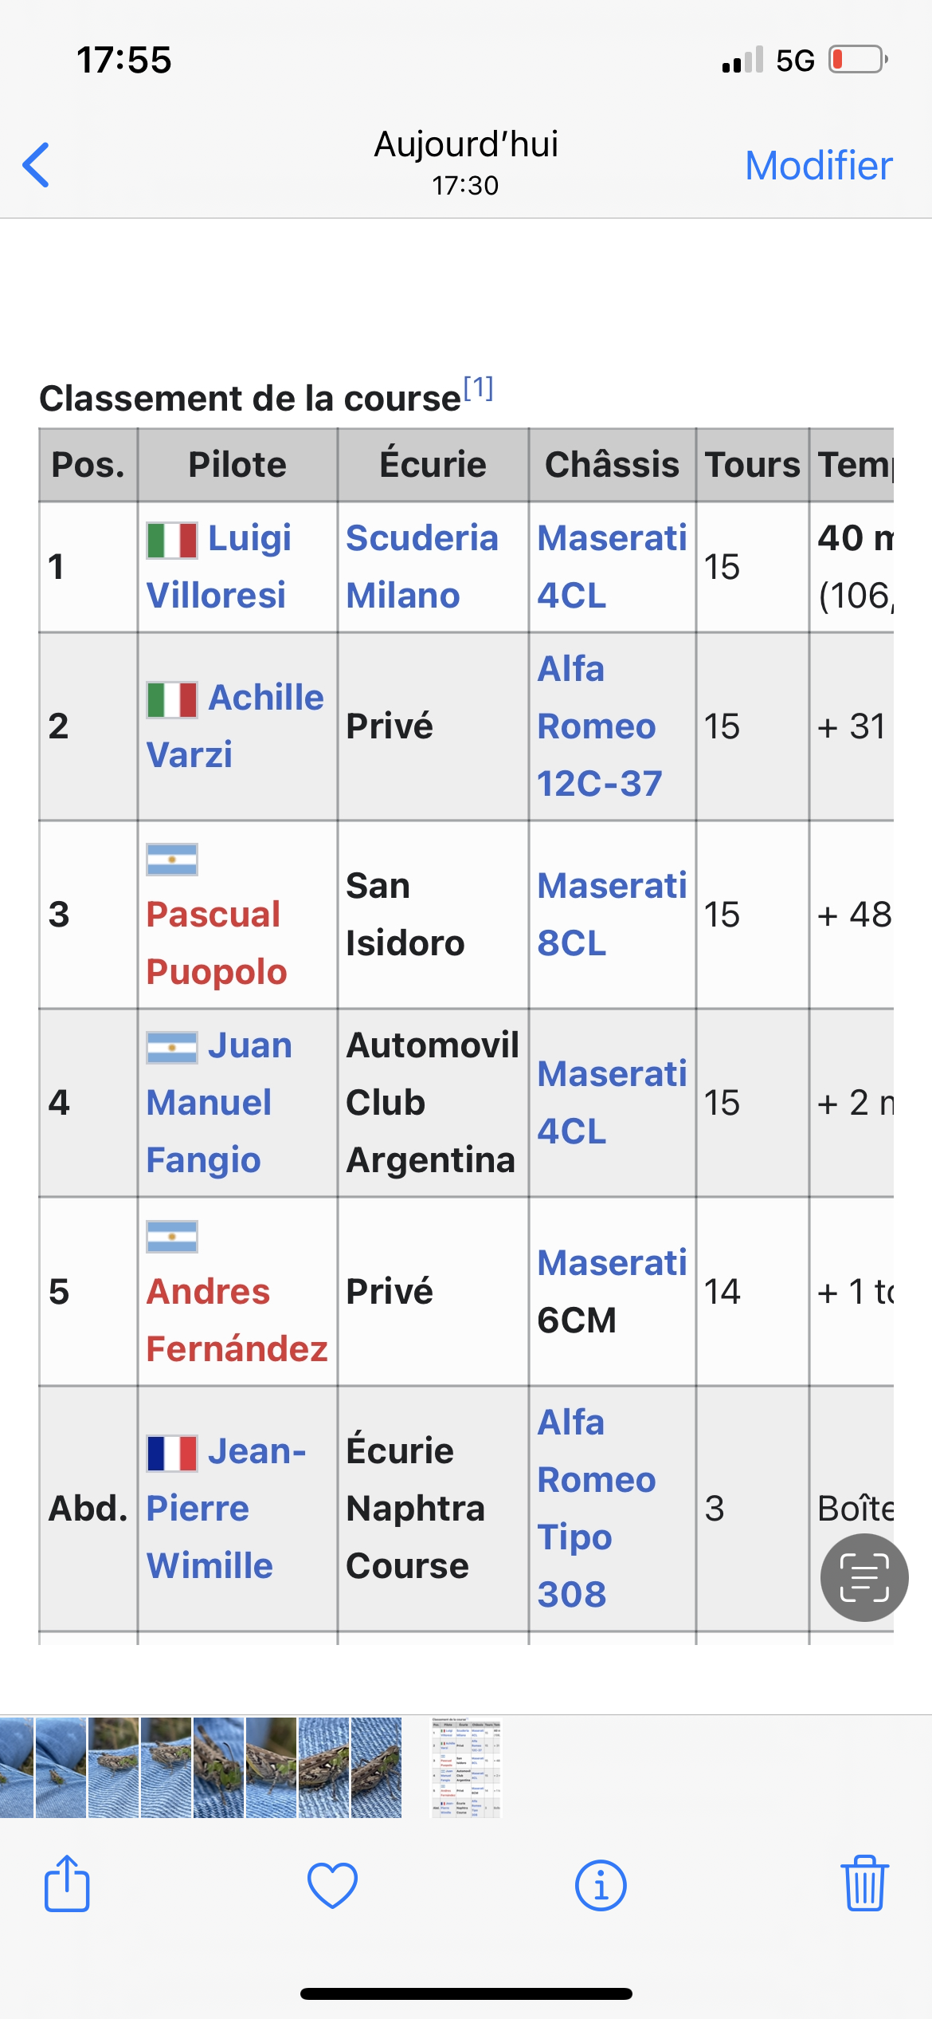The width and height of the screenshot is (932, 2019).
Task: Open the photo info icon
Action: (601, 1885)
